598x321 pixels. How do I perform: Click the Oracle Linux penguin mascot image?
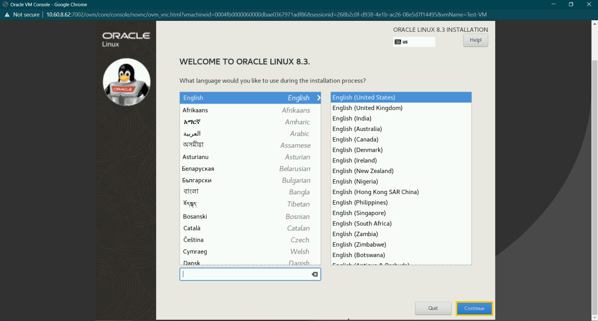point(126,82)
